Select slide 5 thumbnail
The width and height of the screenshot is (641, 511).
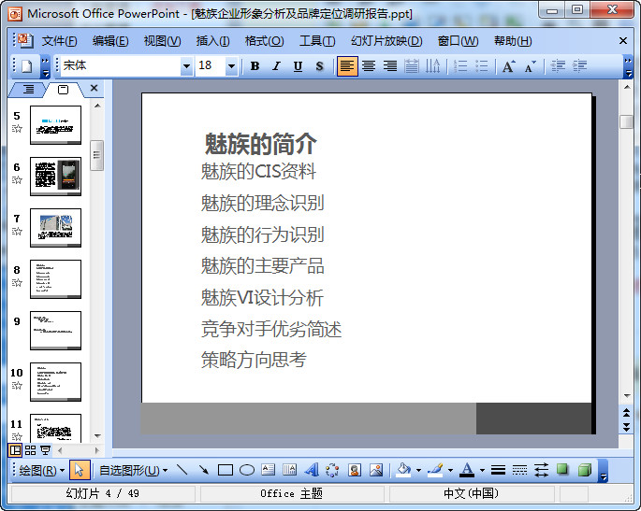click(x=55, y=125)
